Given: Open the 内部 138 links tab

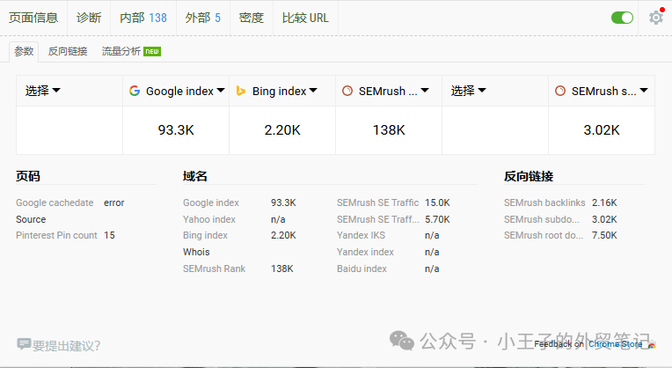Looking at the screenshot, I should [x=142, y=18].
